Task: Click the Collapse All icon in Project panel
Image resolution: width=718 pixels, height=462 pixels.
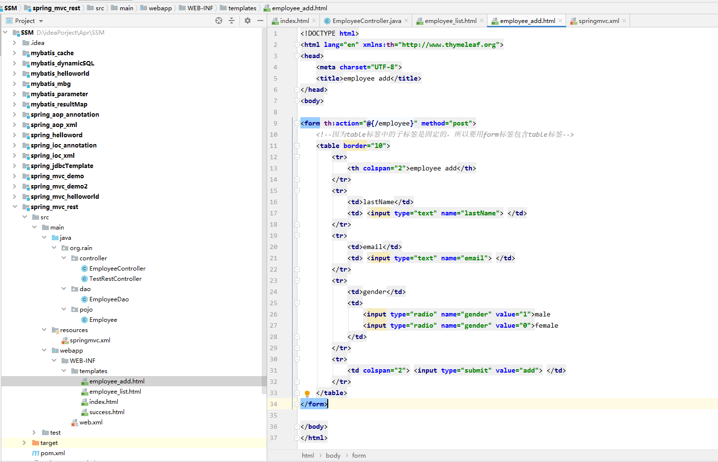Action: [x=232, y=21]
